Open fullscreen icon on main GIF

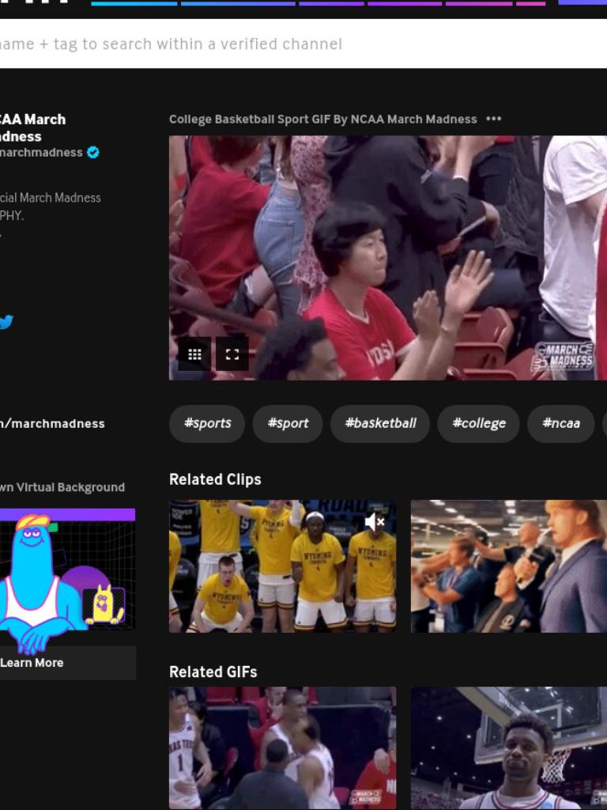click(232, 354)
